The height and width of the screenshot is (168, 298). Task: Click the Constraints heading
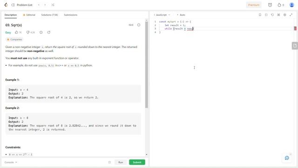[x=13, y=147]
